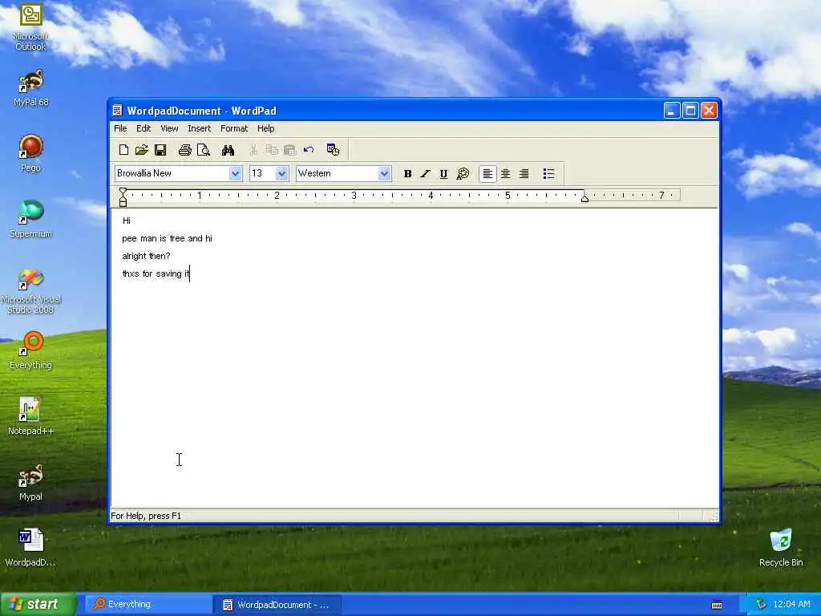Toggle Bold formatting
This screenshot has width=821, height=616.
pyautogui.click(x=407, y=174)
